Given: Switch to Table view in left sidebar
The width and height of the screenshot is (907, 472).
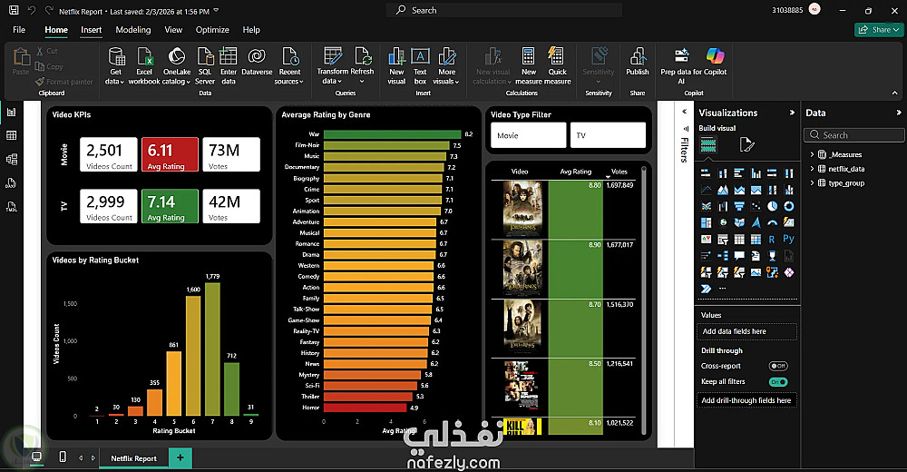Looking at the screenshot, I should (x=11, y=135).
